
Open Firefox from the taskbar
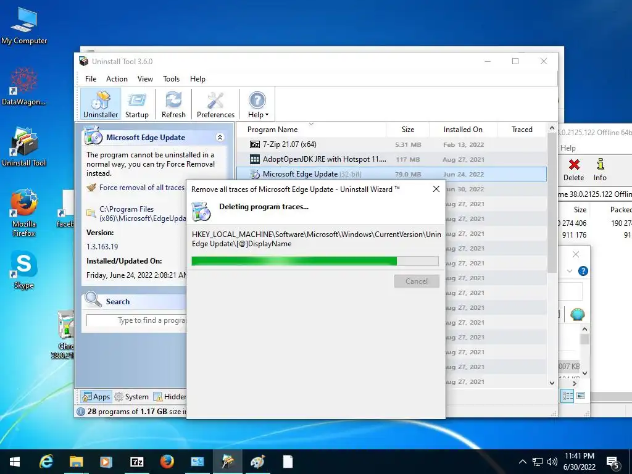(167, 462)
